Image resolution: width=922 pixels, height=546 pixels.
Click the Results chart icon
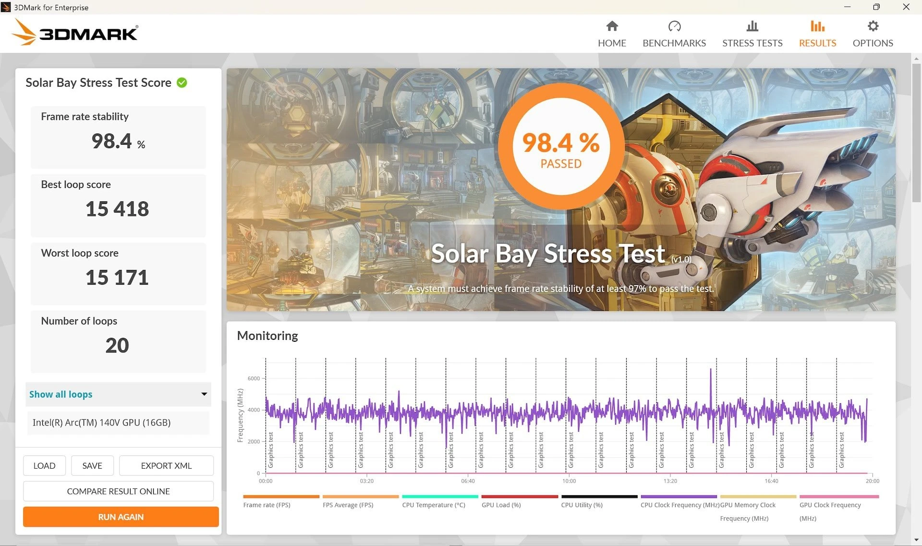click(x=817, y=26)
